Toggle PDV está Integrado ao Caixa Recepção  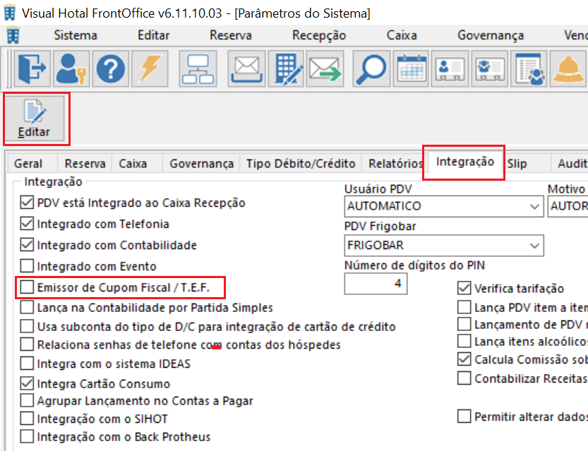click(x=27, y=203)
